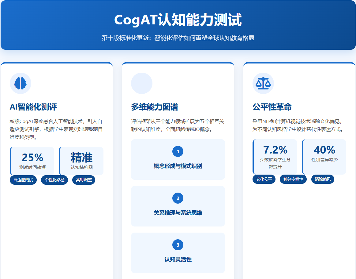The image size is (356, 279).
Task: Click the 公平性革命 card heading
Action: click(272, 107)
